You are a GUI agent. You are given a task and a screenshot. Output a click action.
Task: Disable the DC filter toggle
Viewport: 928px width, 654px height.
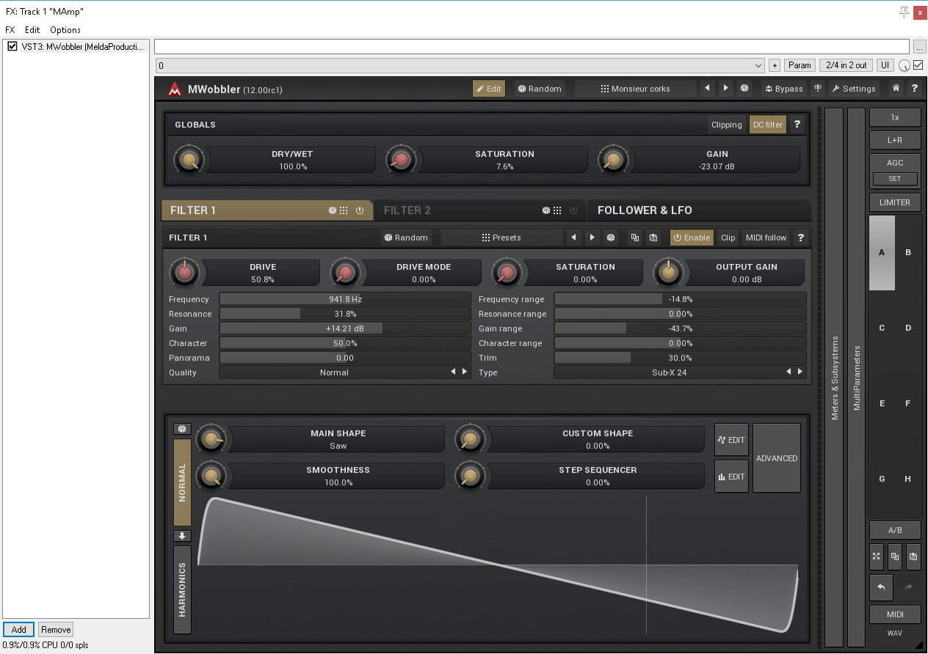click(768, 125)
